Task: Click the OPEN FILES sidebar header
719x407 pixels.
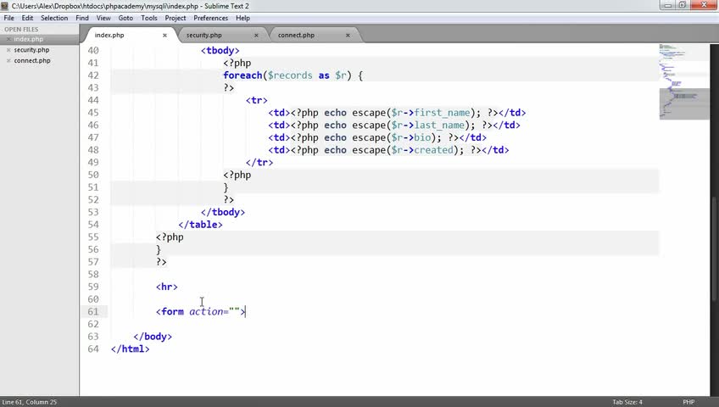Action: 21,29
